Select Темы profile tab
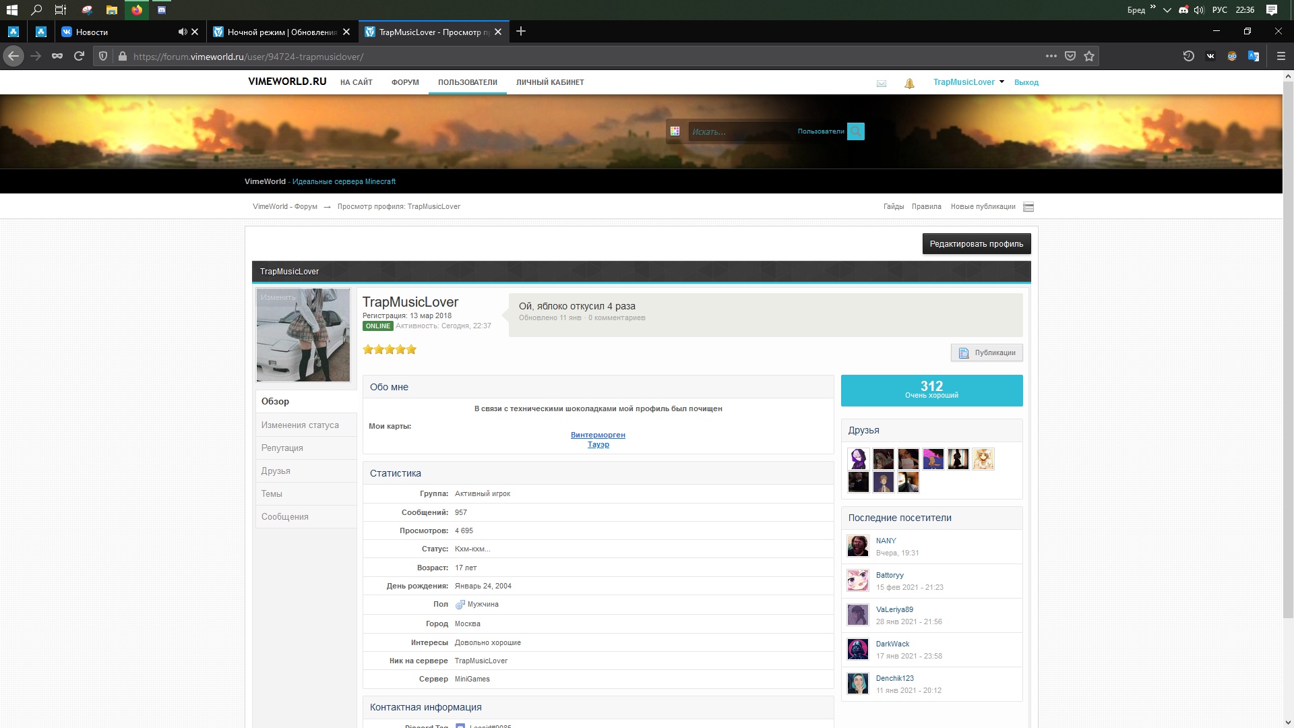Screen dimensions: 1294x728 (x=305, y=493)
